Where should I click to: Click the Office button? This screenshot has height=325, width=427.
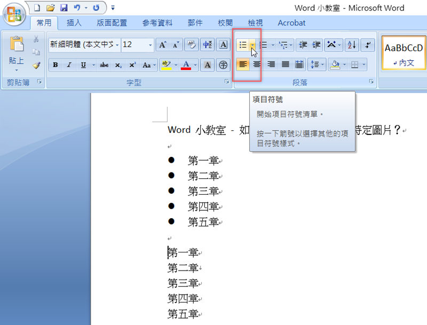(x=14, y=14)
